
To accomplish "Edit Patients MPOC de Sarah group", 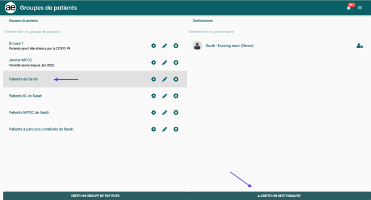I will (x=164, y=112).
